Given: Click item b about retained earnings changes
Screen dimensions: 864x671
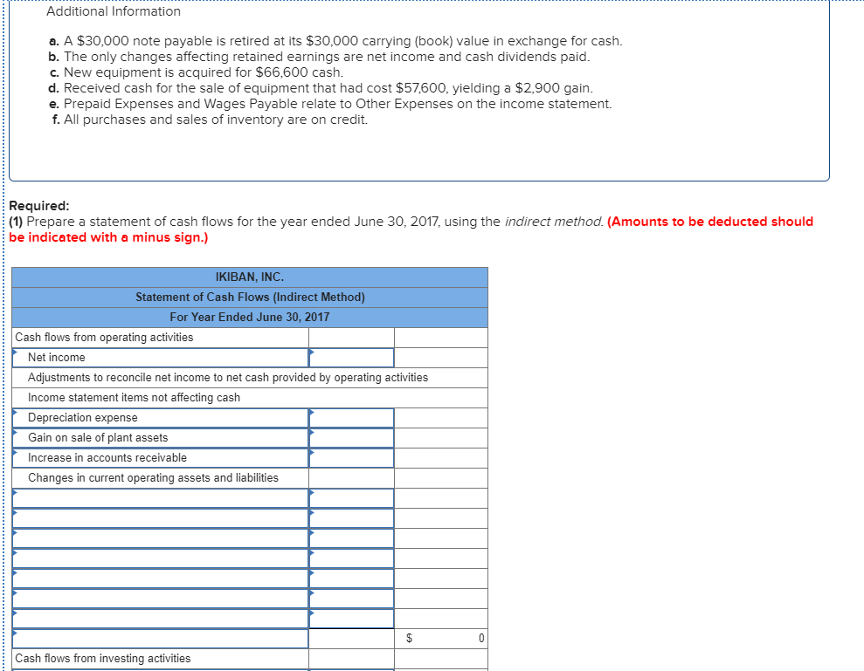Looking at the screenshot, I should (319, 57).
